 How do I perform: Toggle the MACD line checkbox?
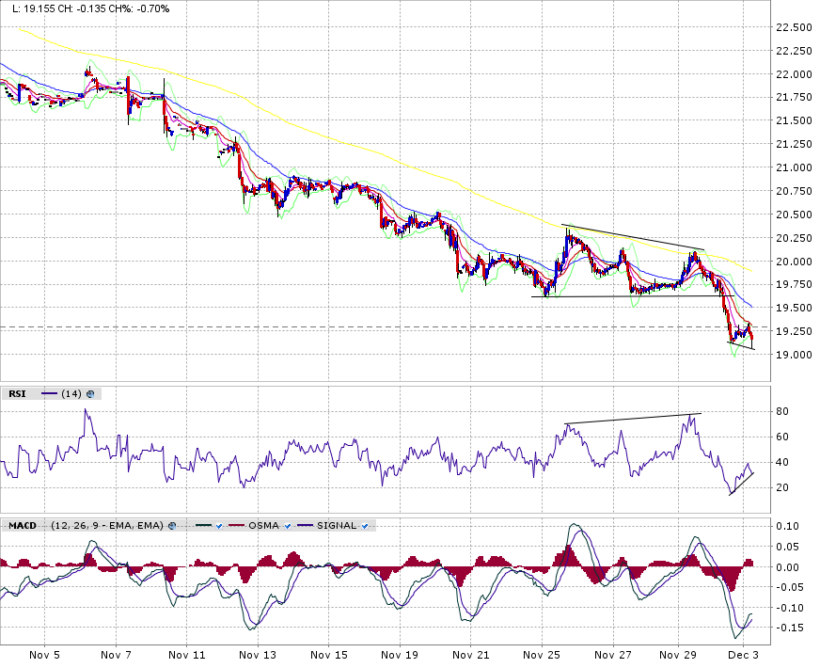[219, 526]
